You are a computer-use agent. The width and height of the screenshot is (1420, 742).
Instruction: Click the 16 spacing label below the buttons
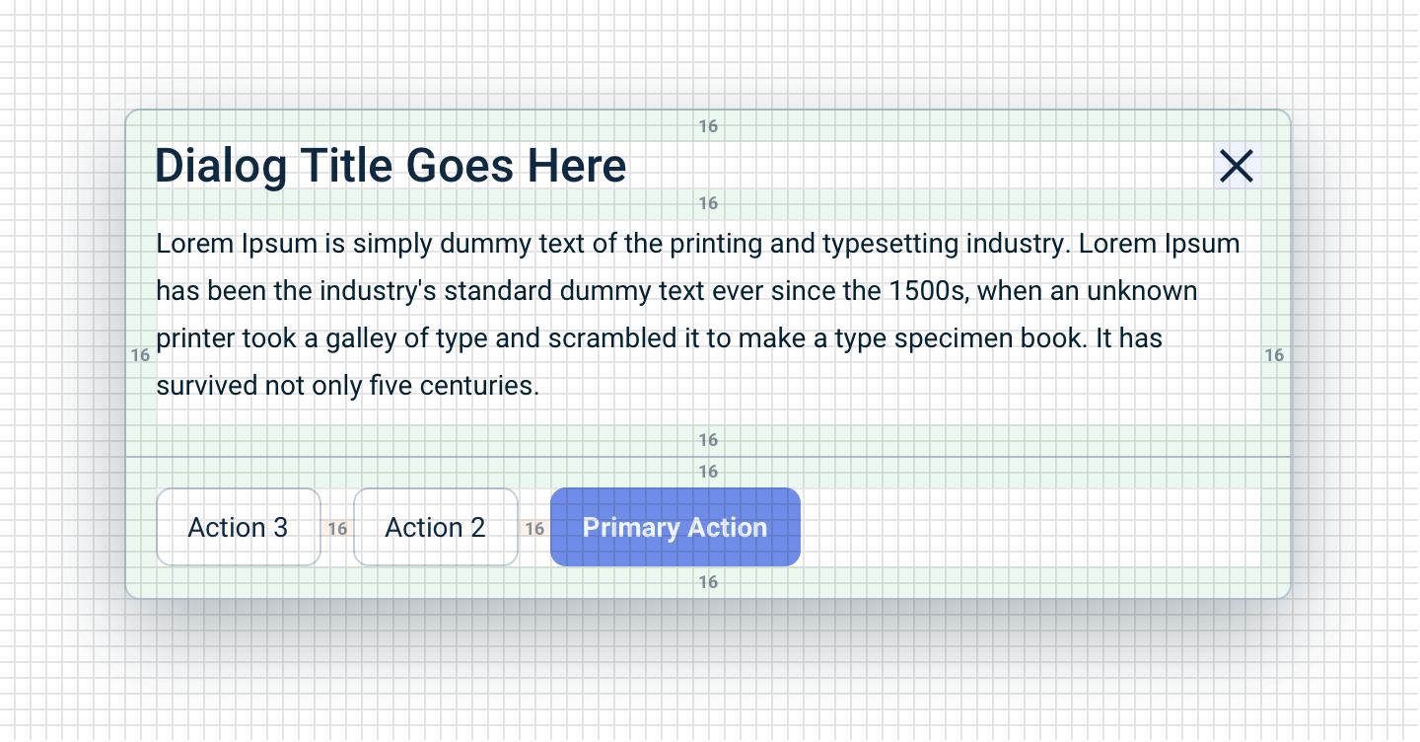coord(708,581)
